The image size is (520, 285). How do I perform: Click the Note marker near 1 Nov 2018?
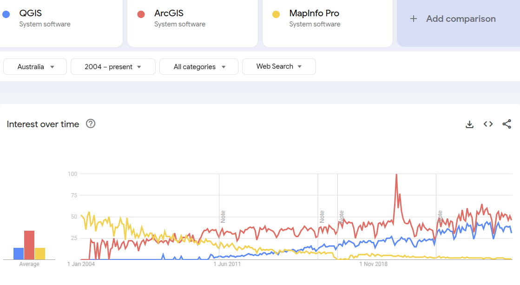(342, 217)
